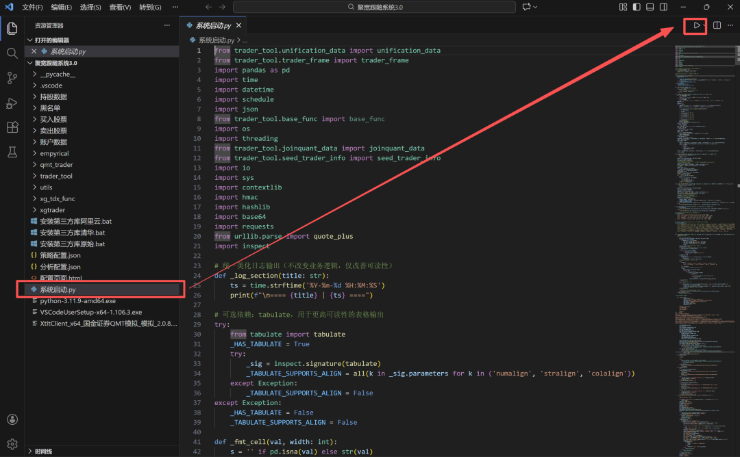Screen dimensions: 740x457
Task: Open the 查看(V) menu
Action: coord(120,7)
